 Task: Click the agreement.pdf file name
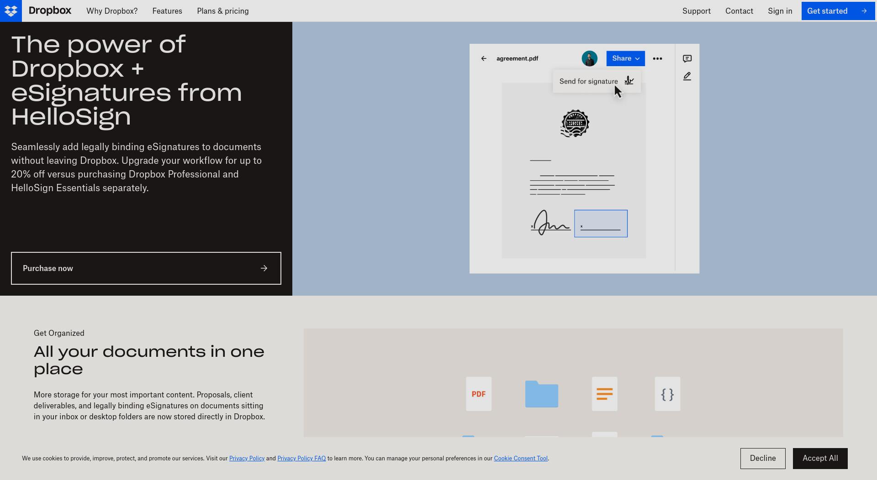[x=517, y=58]
